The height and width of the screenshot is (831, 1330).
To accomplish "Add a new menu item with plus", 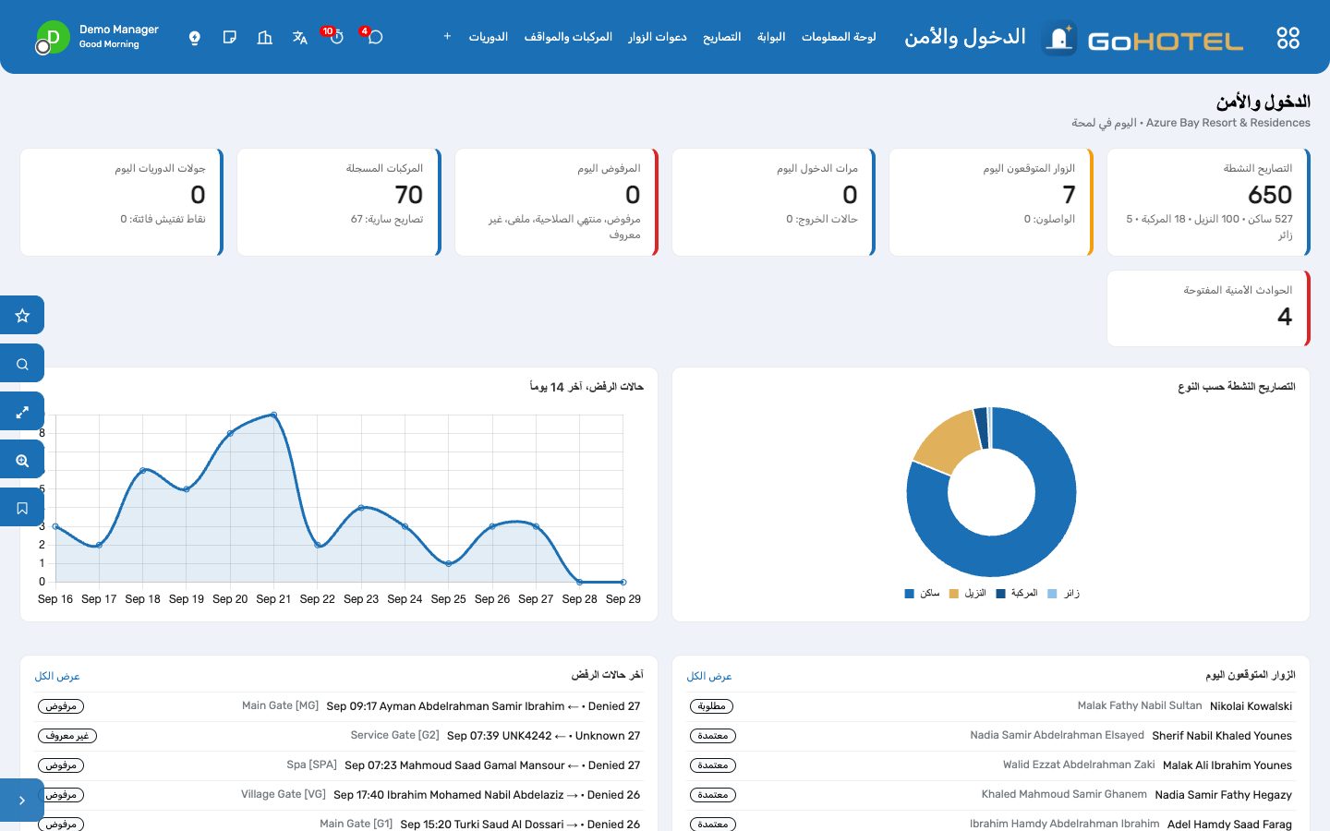I will click(x=447, y=37).
